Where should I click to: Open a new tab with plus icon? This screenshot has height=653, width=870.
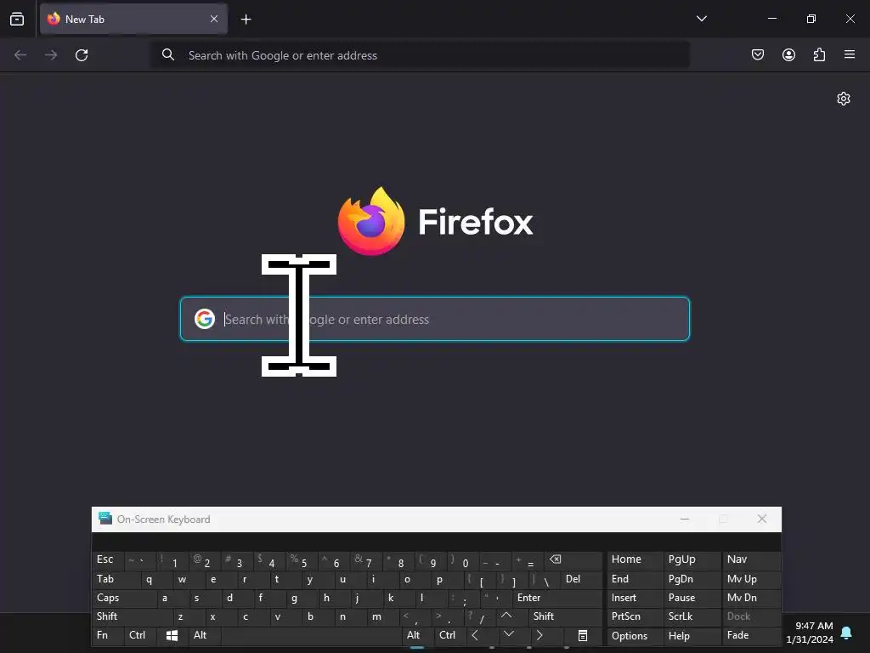click(246, 20)
